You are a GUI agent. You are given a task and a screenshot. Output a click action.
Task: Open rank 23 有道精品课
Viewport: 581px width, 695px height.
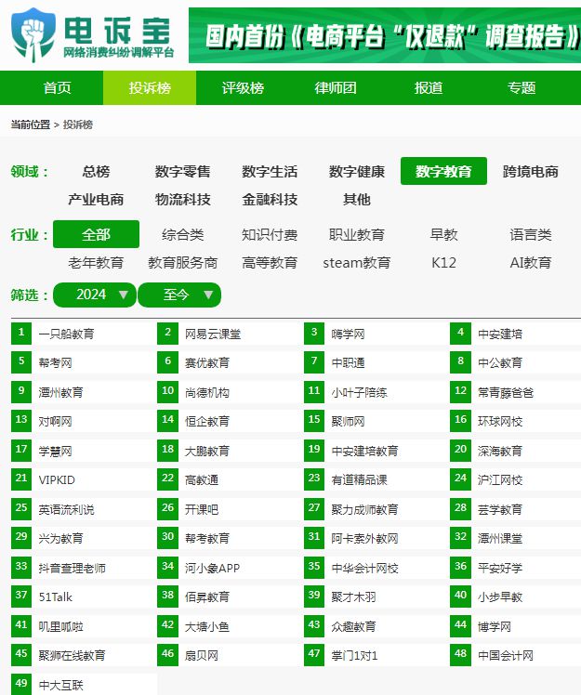pyautogui.click(x=359, y=480)
